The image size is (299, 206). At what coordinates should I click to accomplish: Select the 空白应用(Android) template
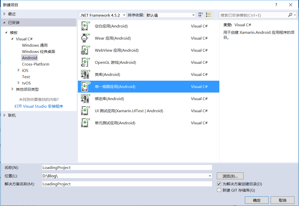148,26
